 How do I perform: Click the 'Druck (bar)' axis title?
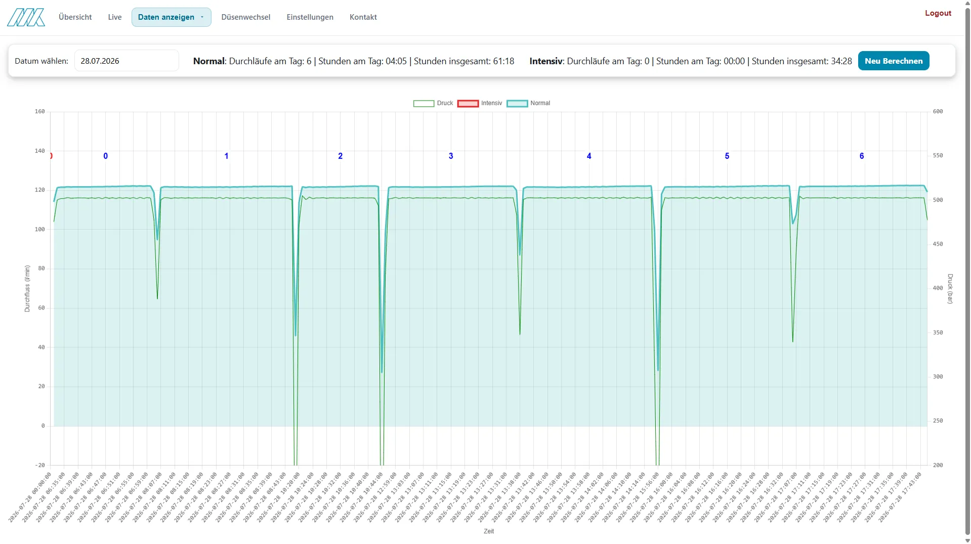950,289
